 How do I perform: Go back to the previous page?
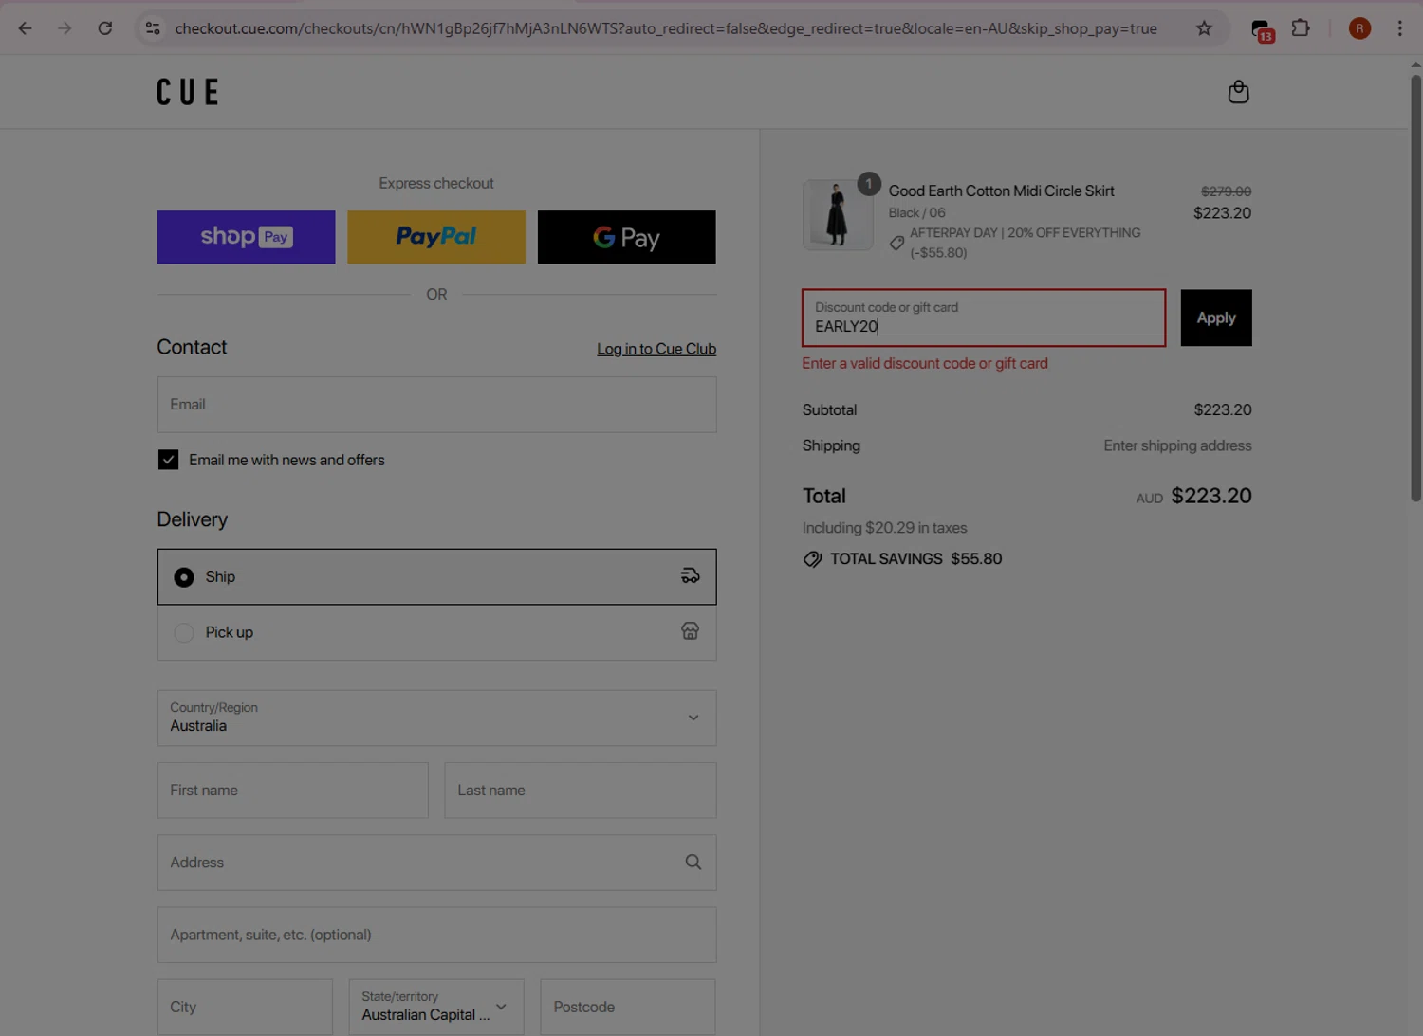pyautogui.click(x=26, y=28)
